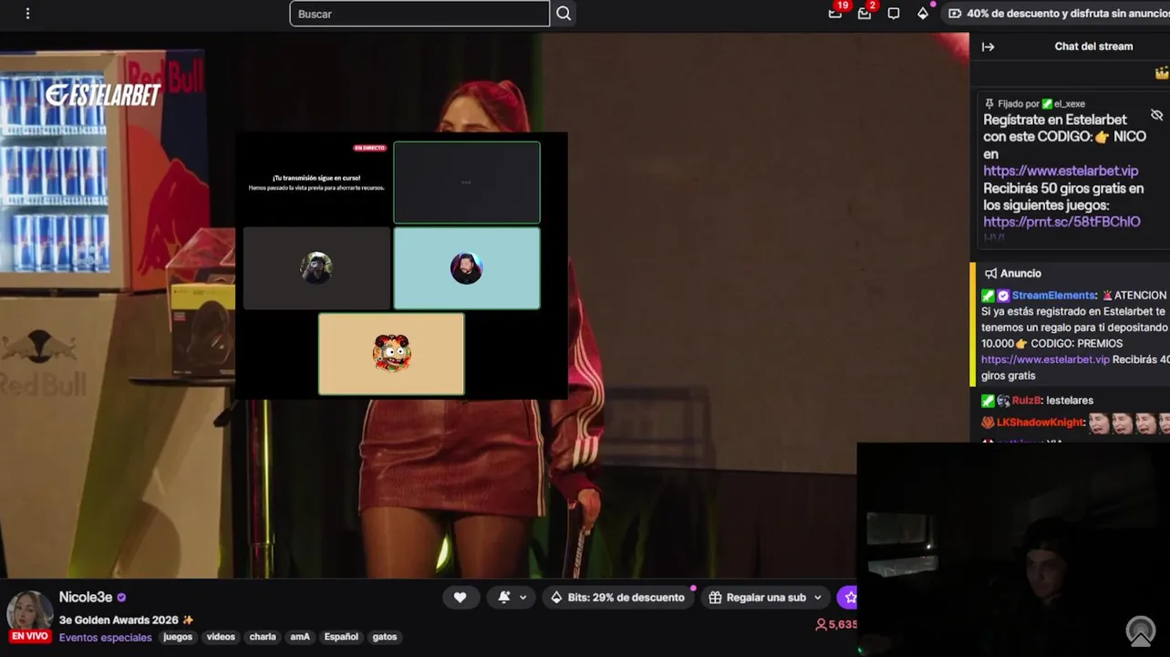Hide the pinned chat message
Viewport: 1170px width, 657px height.
1156,115
